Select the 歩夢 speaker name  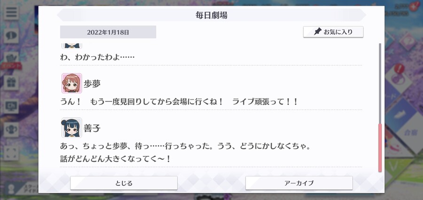coord(92,84)
